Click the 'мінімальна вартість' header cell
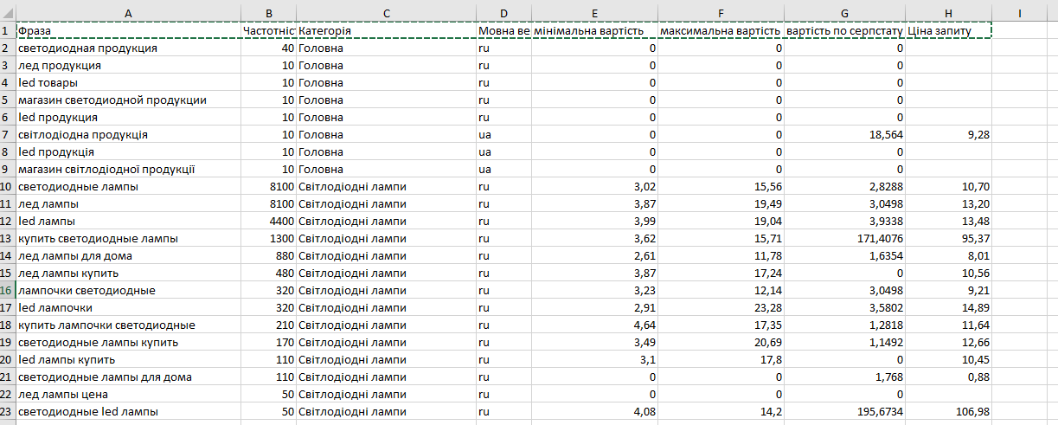Image resolution: width=1058 pixels, height=425 pixels. coord(594,31)
